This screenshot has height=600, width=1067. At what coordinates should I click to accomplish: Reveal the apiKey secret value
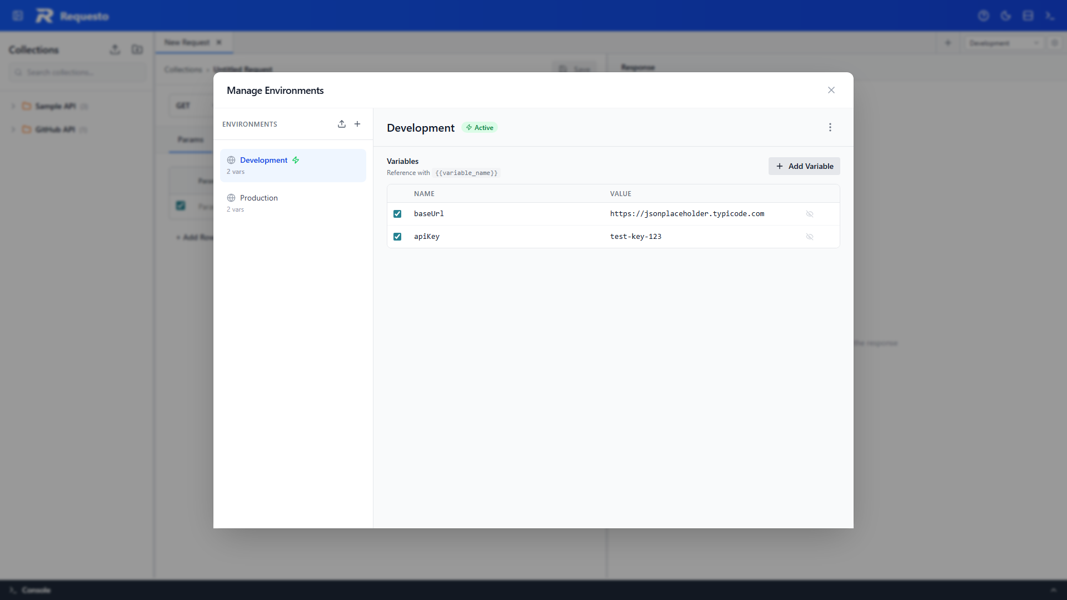coord(810,237)
